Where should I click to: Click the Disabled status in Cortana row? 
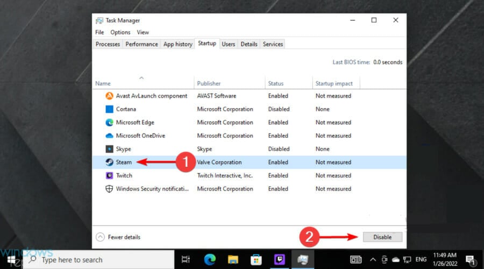(279, 109)
